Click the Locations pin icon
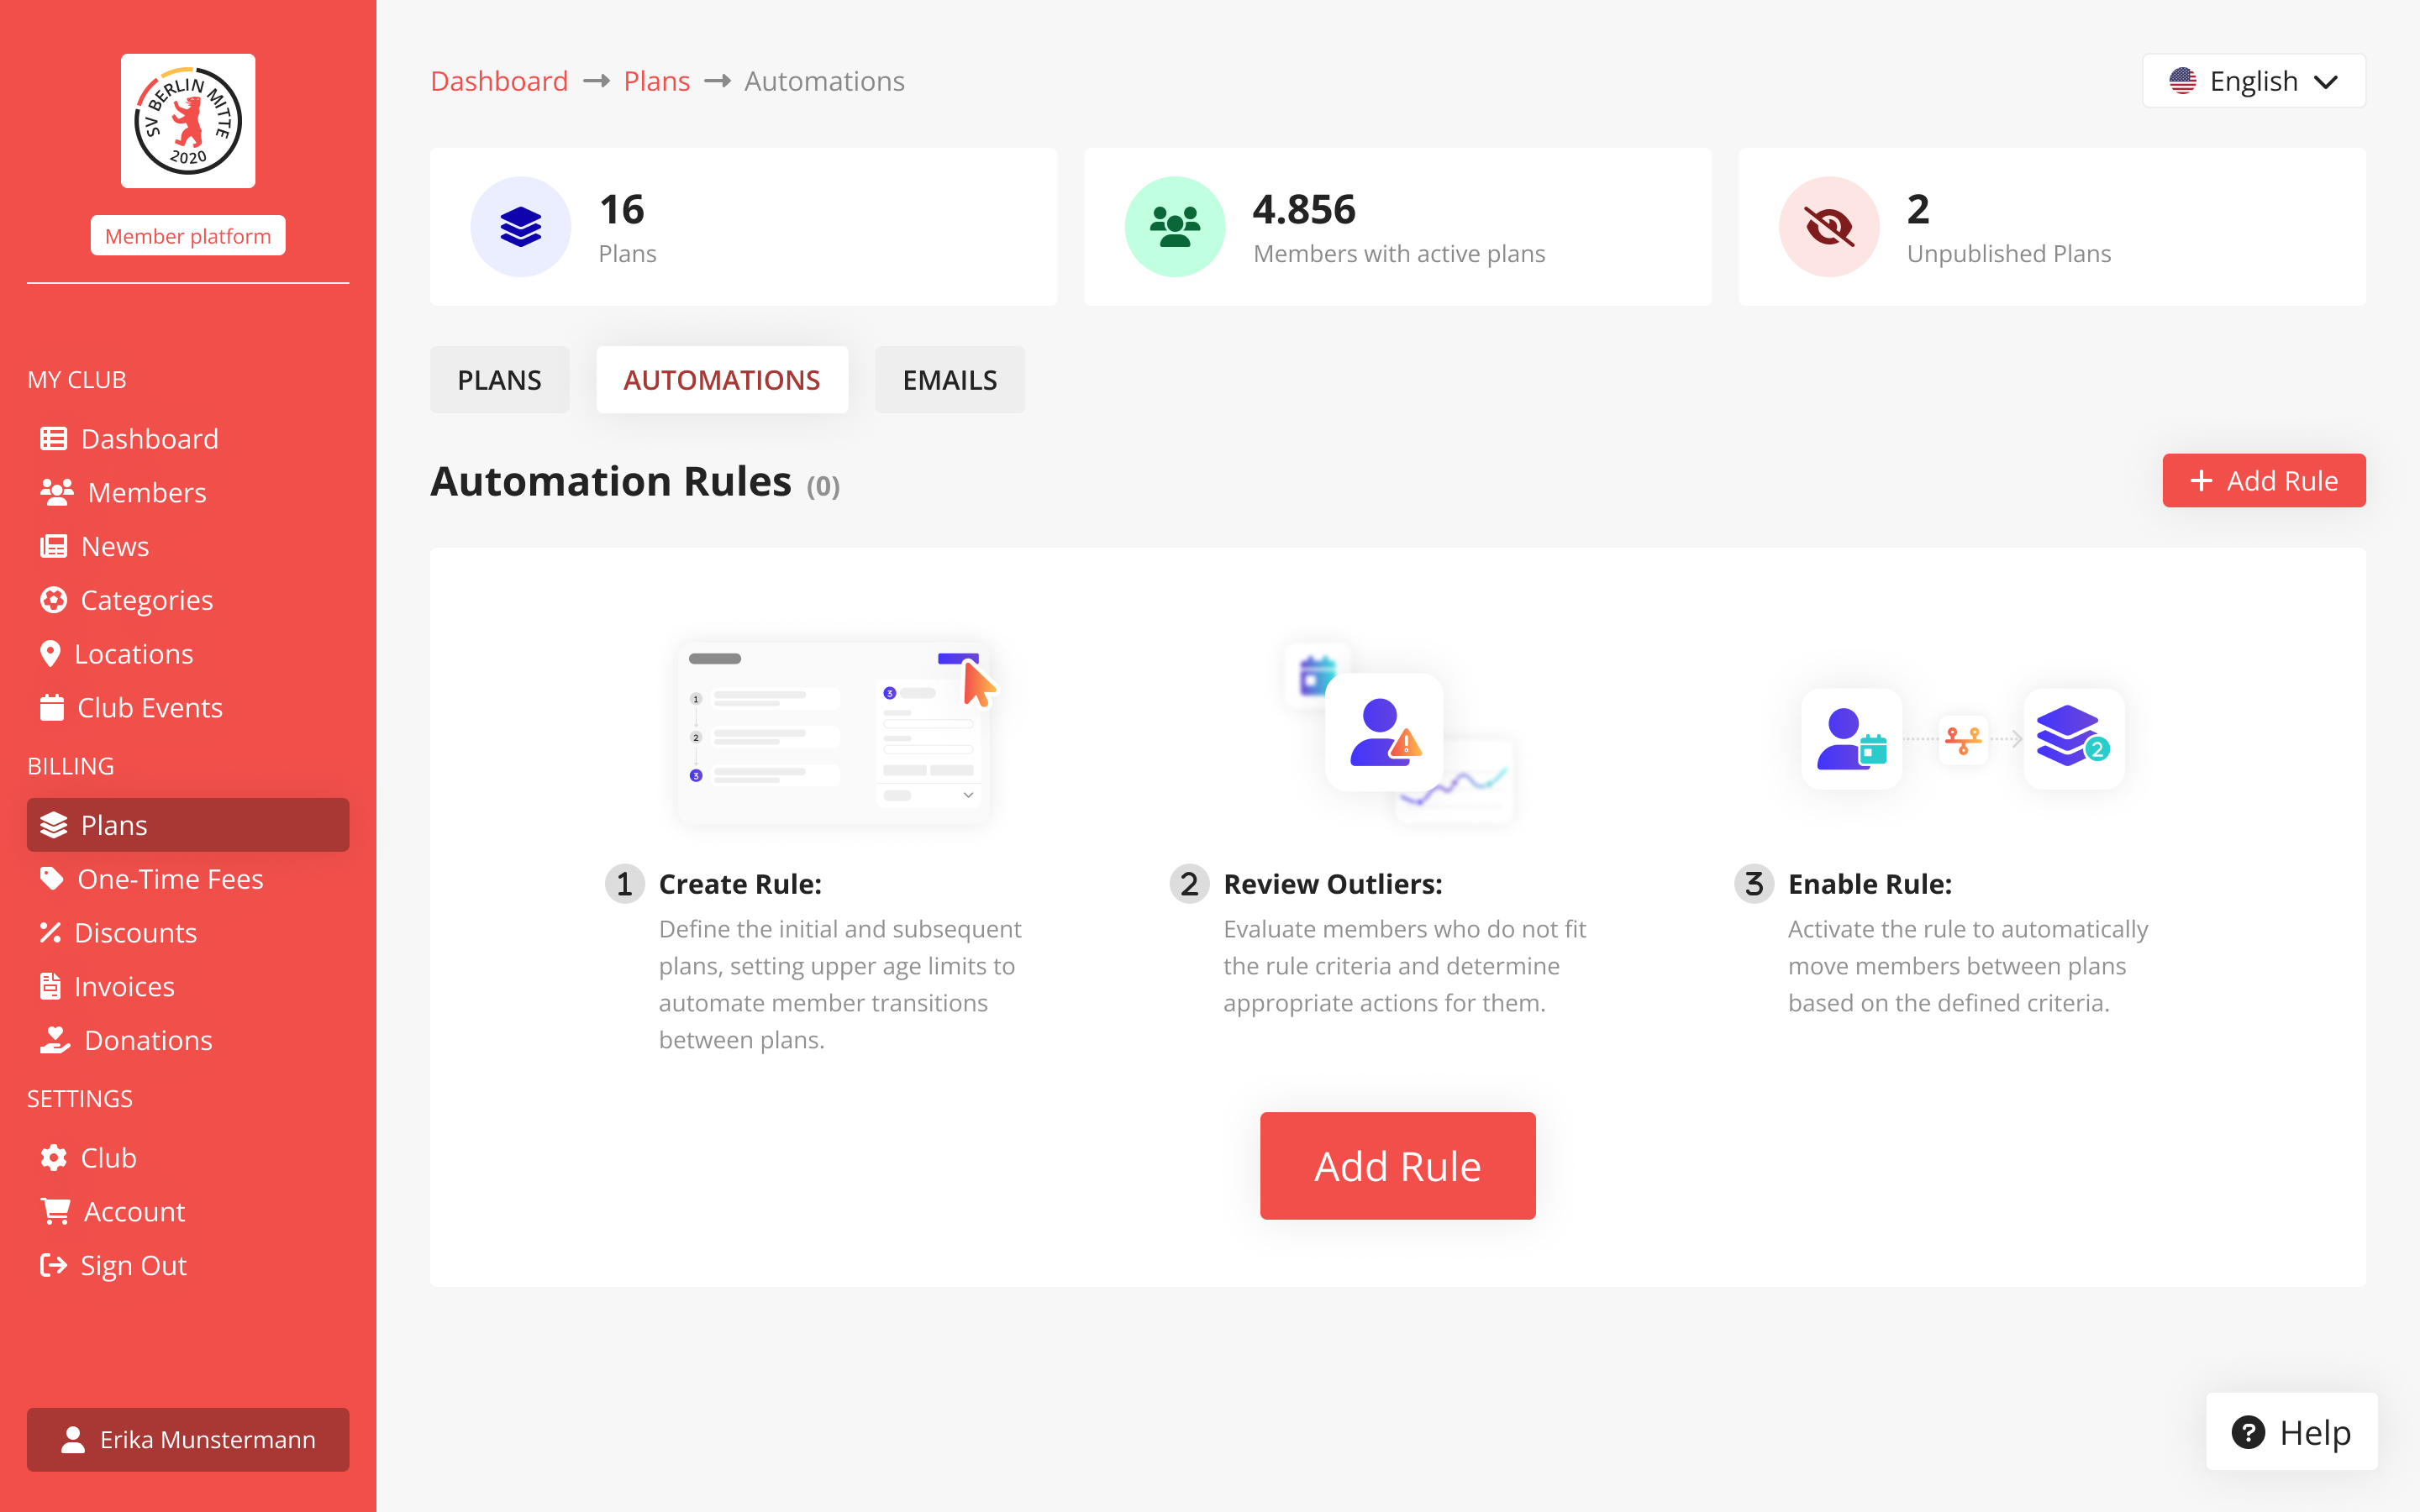 click(52, 653)
